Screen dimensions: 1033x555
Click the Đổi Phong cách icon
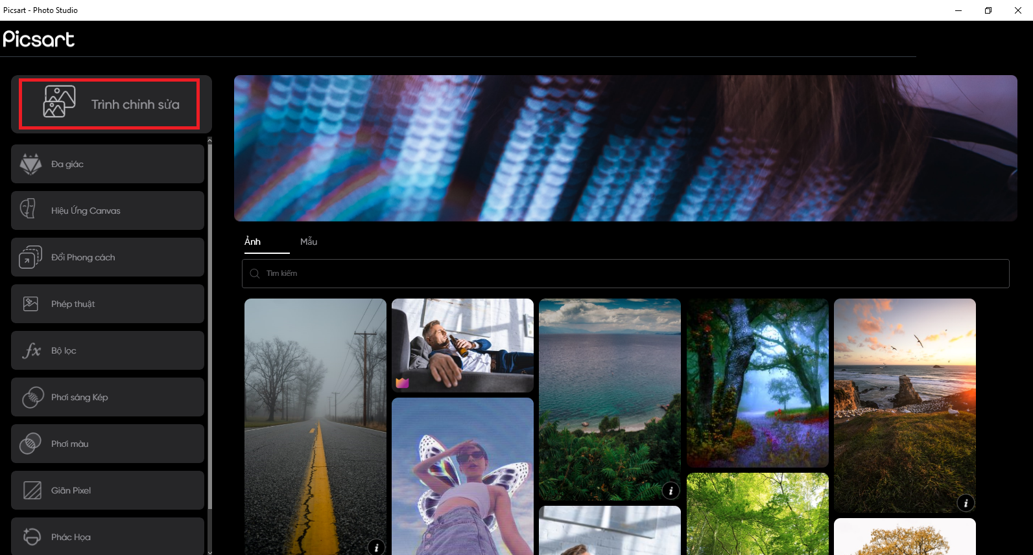pyautogui.click(x=30, y=257)
